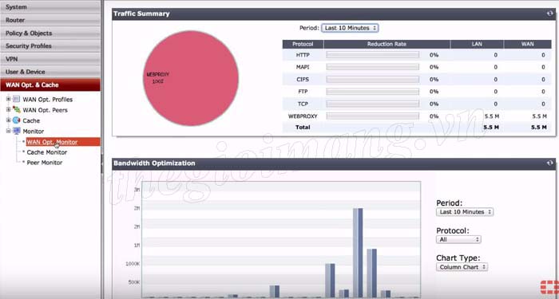Open the VPN menu section

(50, 59)
